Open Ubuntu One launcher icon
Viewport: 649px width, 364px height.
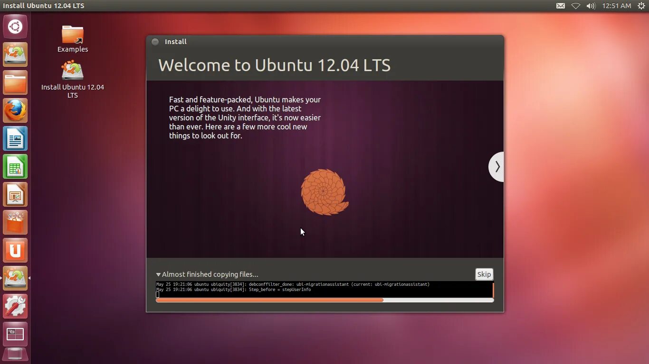tap(15, 250)
